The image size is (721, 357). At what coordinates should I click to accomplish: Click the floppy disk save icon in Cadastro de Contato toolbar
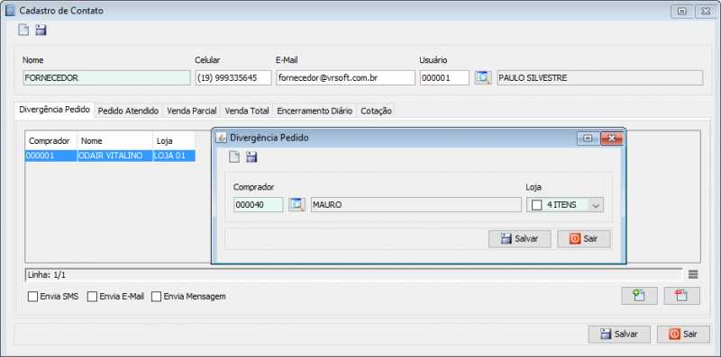(x=41, y=31)
